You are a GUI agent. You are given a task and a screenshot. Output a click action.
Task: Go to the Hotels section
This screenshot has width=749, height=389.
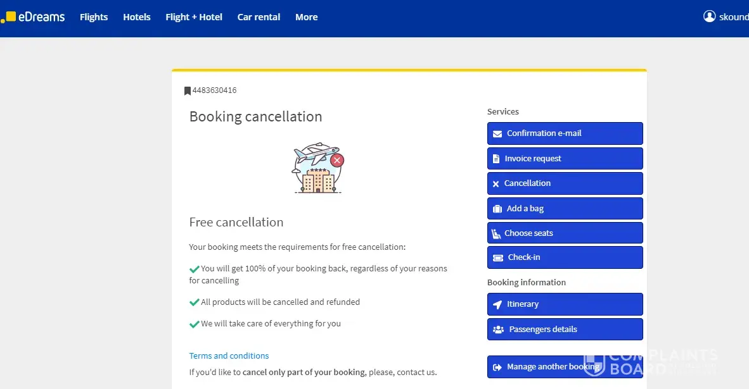137,17
